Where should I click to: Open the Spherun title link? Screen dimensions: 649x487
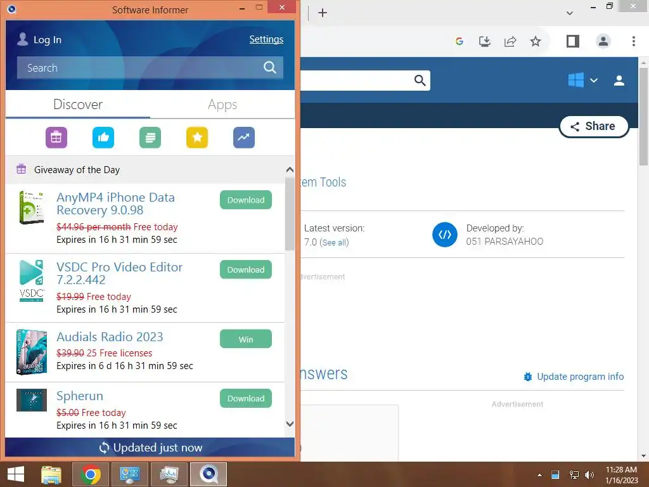pos(79,396)
